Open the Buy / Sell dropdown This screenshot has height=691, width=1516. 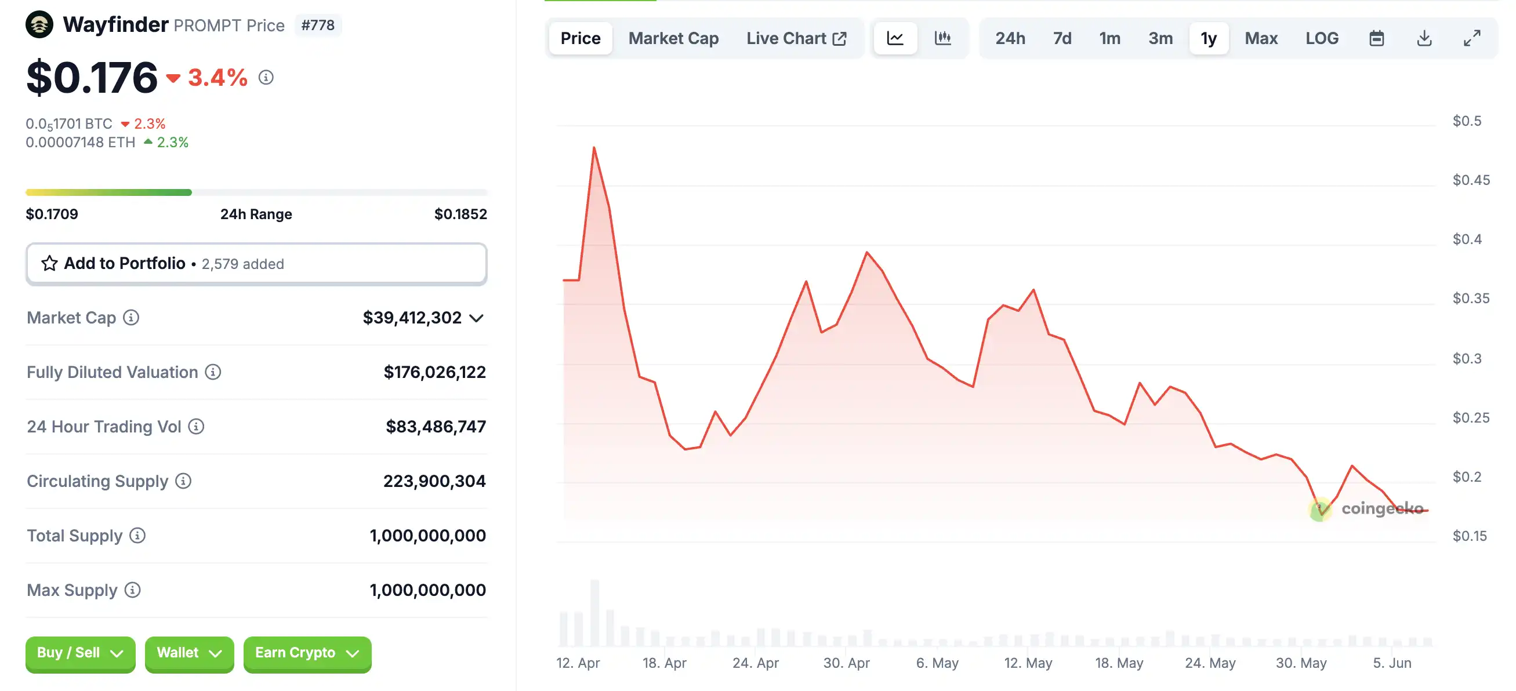pyautogui.click(x=80, y=653)
